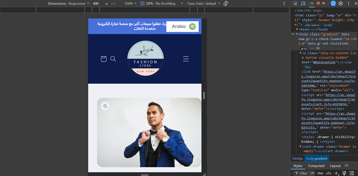
Task: Show more tabs next to Layout
Action: tap(346, 165)
